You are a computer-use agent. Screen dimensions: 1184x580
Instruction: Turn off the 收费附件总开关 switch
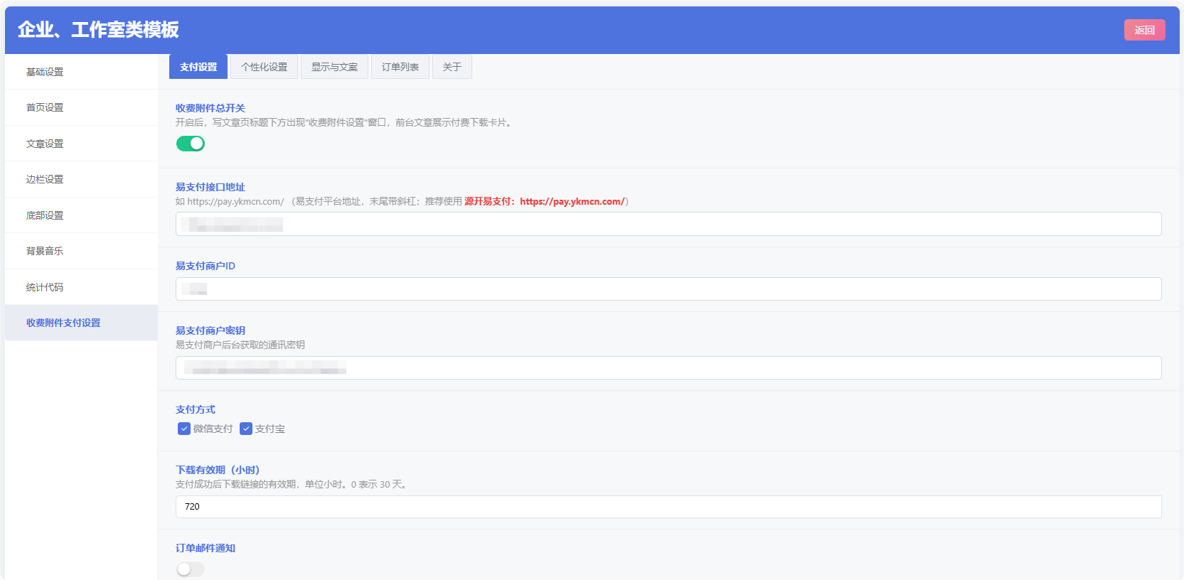[x=191, y=144]
